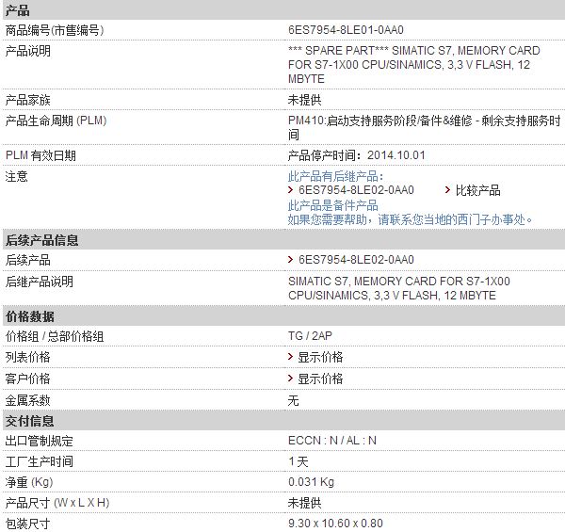Image resolution: width=565 pixels, height=532 pixels.
Task: Click package size 9.30 x 10.60 x 0.80
Action: click(335, 524)
